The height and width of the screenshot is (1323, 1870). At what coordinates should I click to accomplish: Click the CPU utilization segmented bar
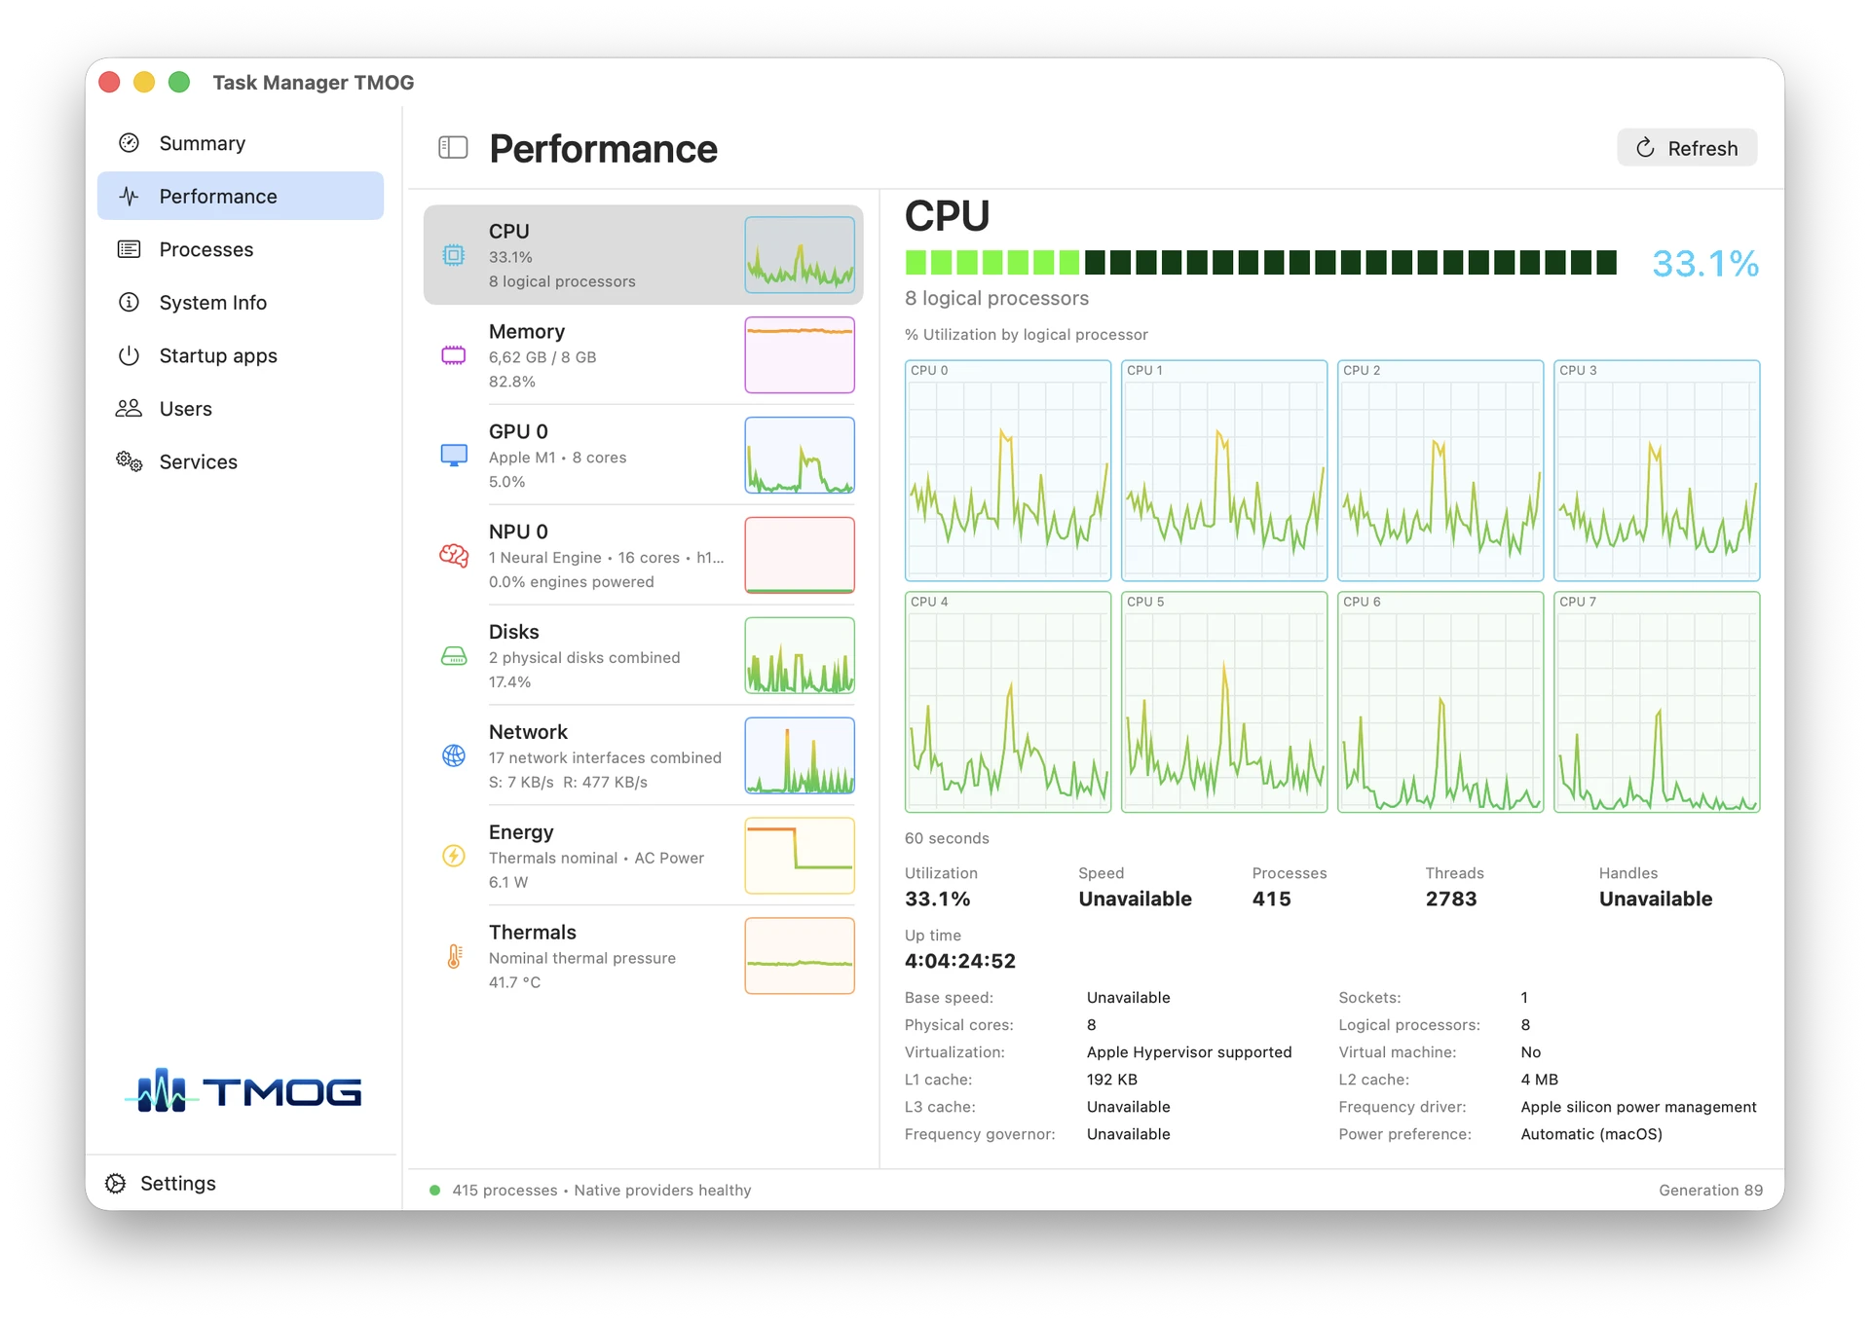(x=1260, y=262)
